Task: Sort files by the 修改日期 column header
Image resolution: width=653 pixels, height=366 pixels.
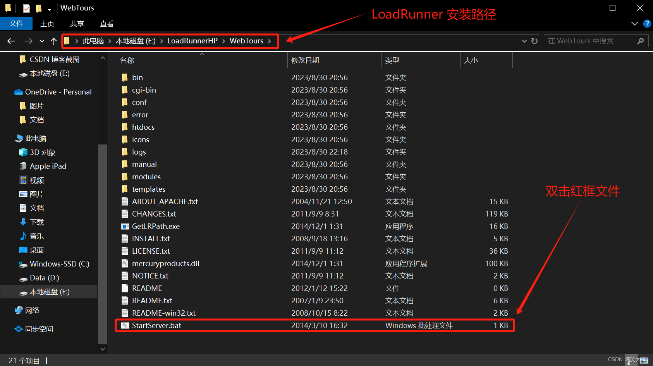Action: 306,60
